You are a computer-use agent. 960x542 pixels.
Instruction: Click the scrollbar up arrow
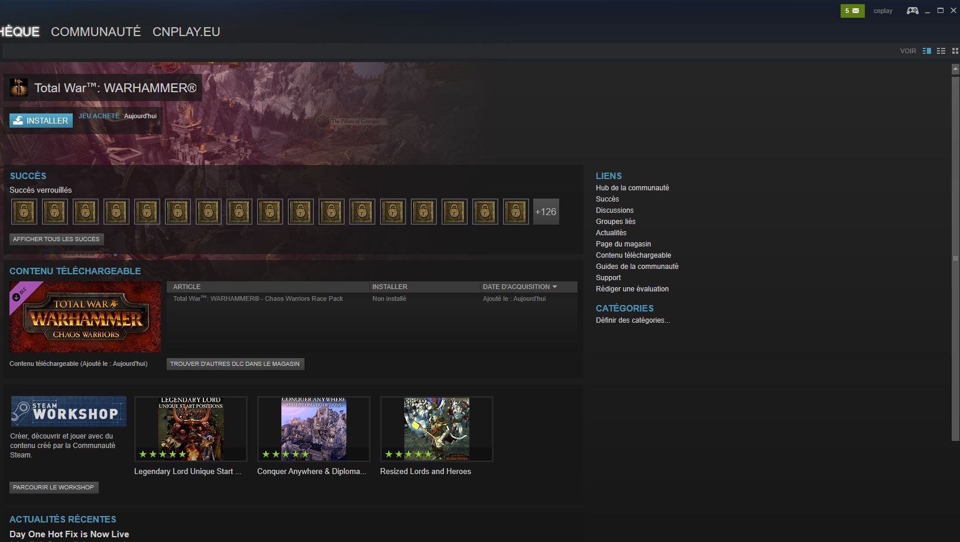(955, 69)
